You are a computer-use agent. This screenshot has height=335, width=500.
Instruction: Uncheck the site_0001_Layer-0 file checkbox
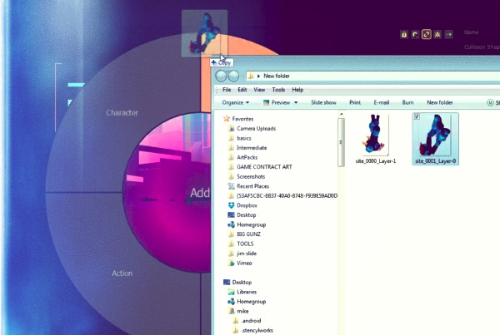point(417,117)
